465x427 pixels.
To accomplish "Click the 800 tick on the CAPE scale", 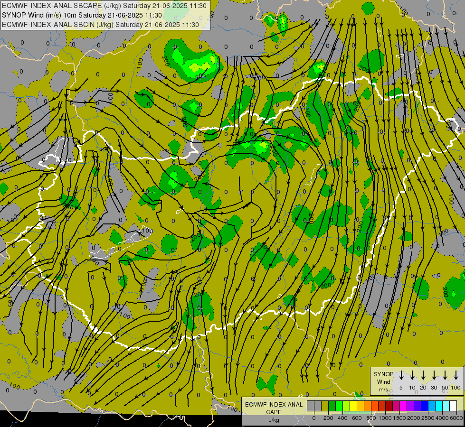I will (x=371, y=418).
